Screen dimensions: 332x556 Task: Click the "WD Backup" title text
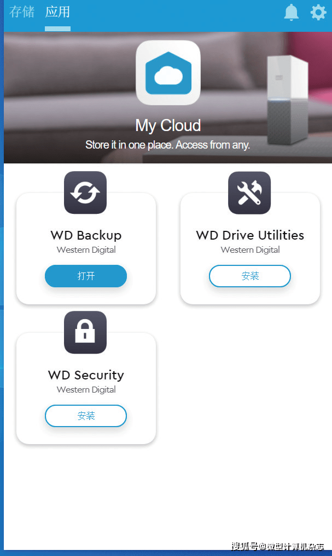(86, 235)
